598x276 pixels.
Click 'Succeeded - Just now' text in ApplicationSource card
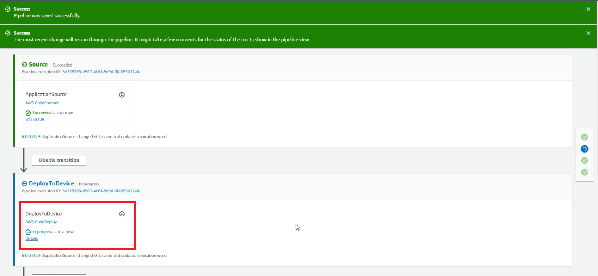53,113
